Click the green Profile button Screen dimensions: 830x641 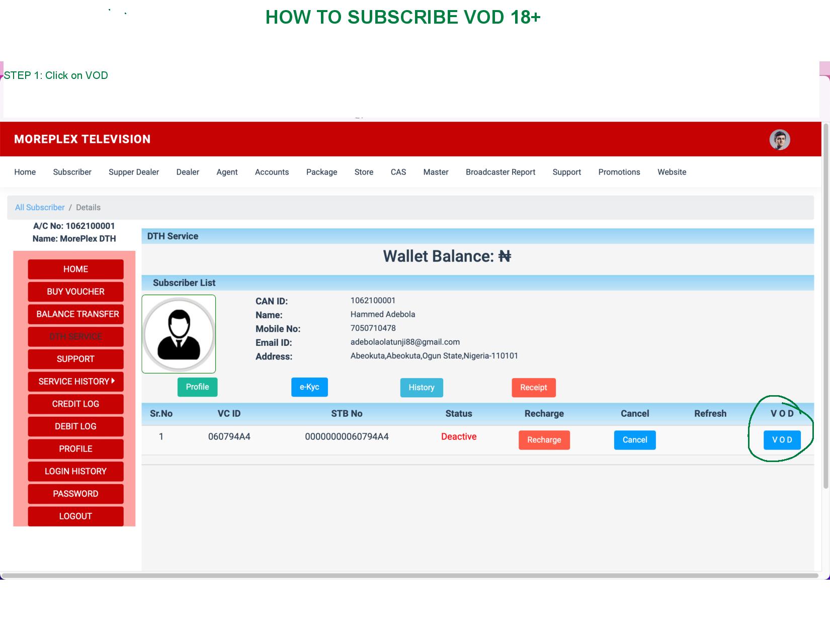pyautogui.click(x=197, y=387)
